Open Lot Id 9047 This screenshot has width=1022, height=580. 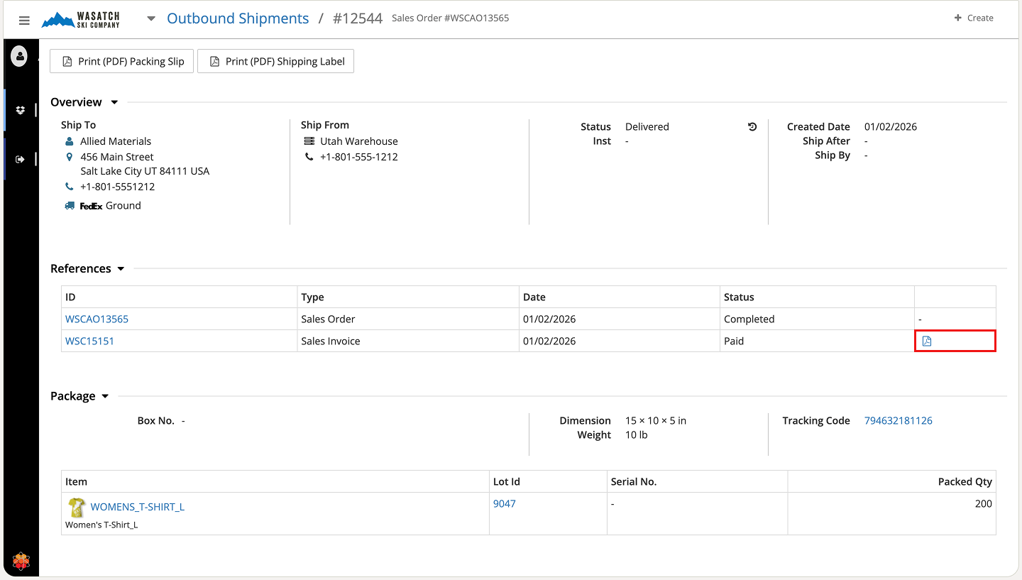click(x=505, y=504)
